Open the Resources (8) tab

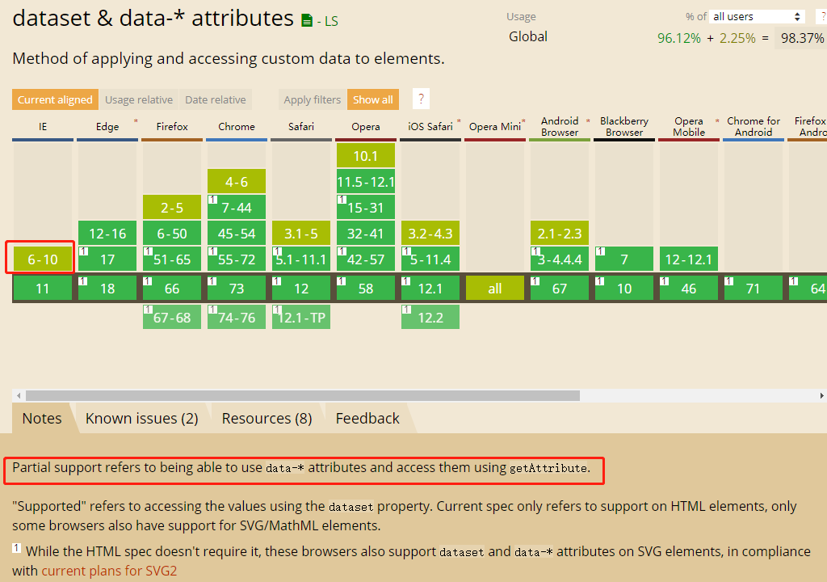click(x=267, y=418)
